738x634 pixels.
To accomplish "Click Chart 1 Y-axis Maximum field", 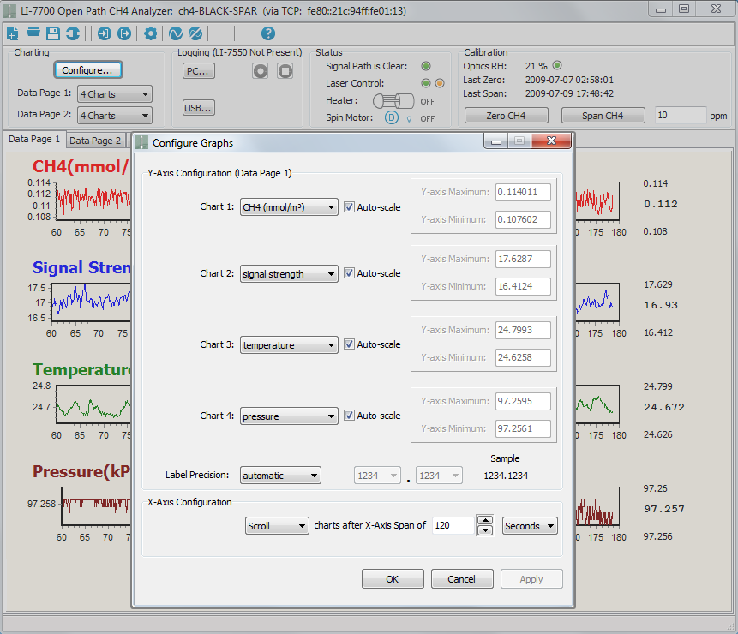I will pyautogui.click(x=523, y=192).
